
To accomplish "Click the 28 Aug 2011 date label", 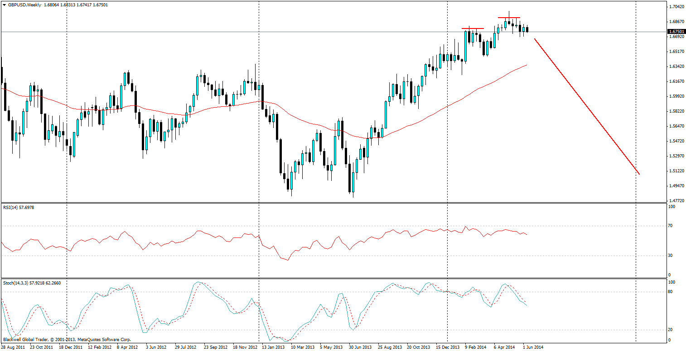I will 12,347.
